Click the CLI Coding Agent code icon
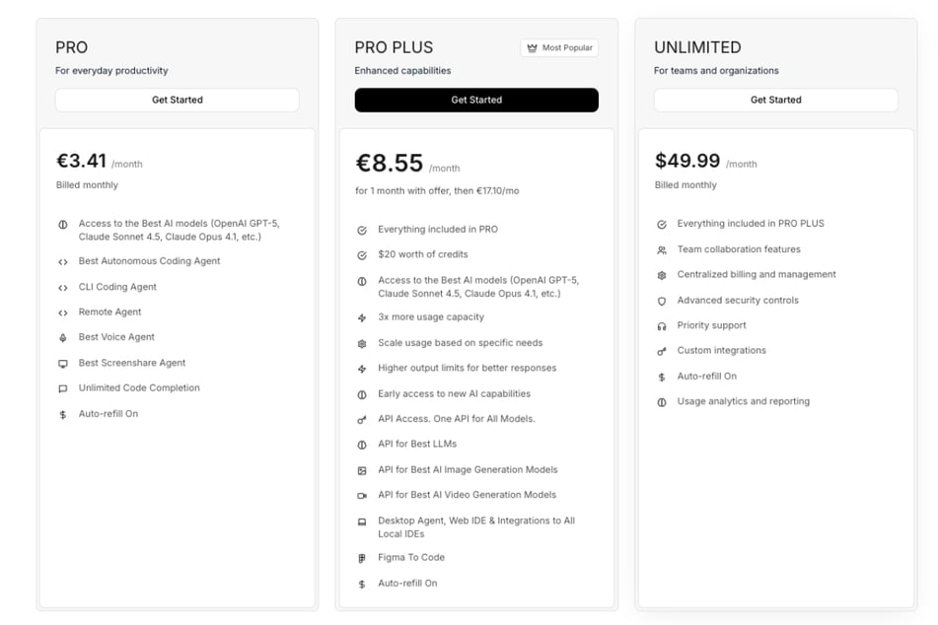938x625 pixels. click(x=63, y=288)
